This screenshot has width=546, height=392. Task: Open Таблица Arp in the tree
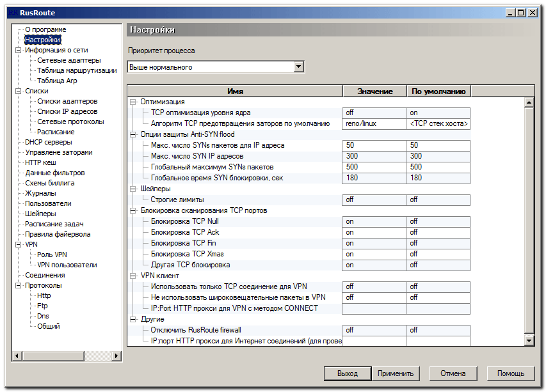point(57,81)
